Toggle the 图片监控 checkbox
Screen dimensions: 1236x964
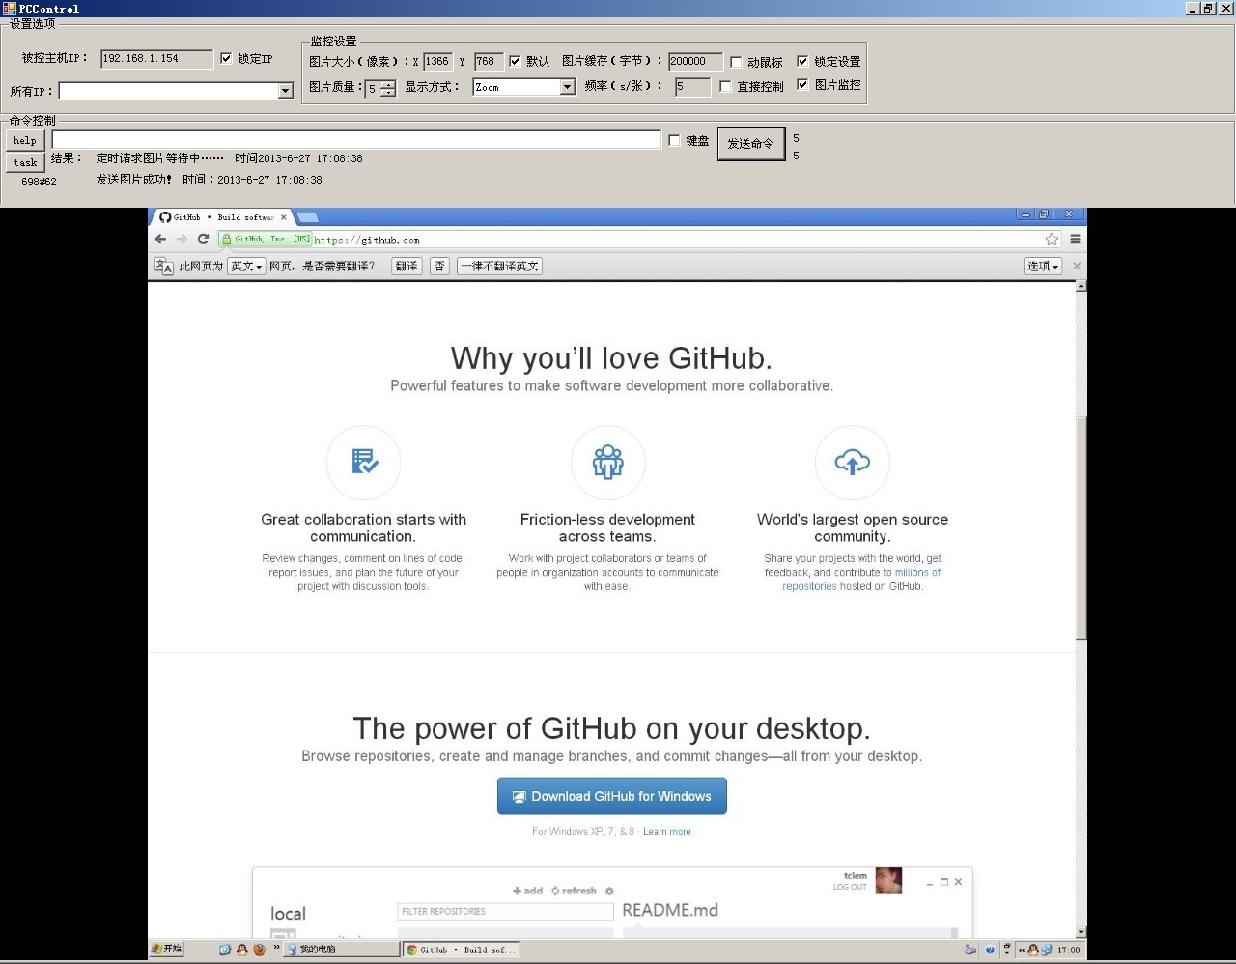click(802, 84)
